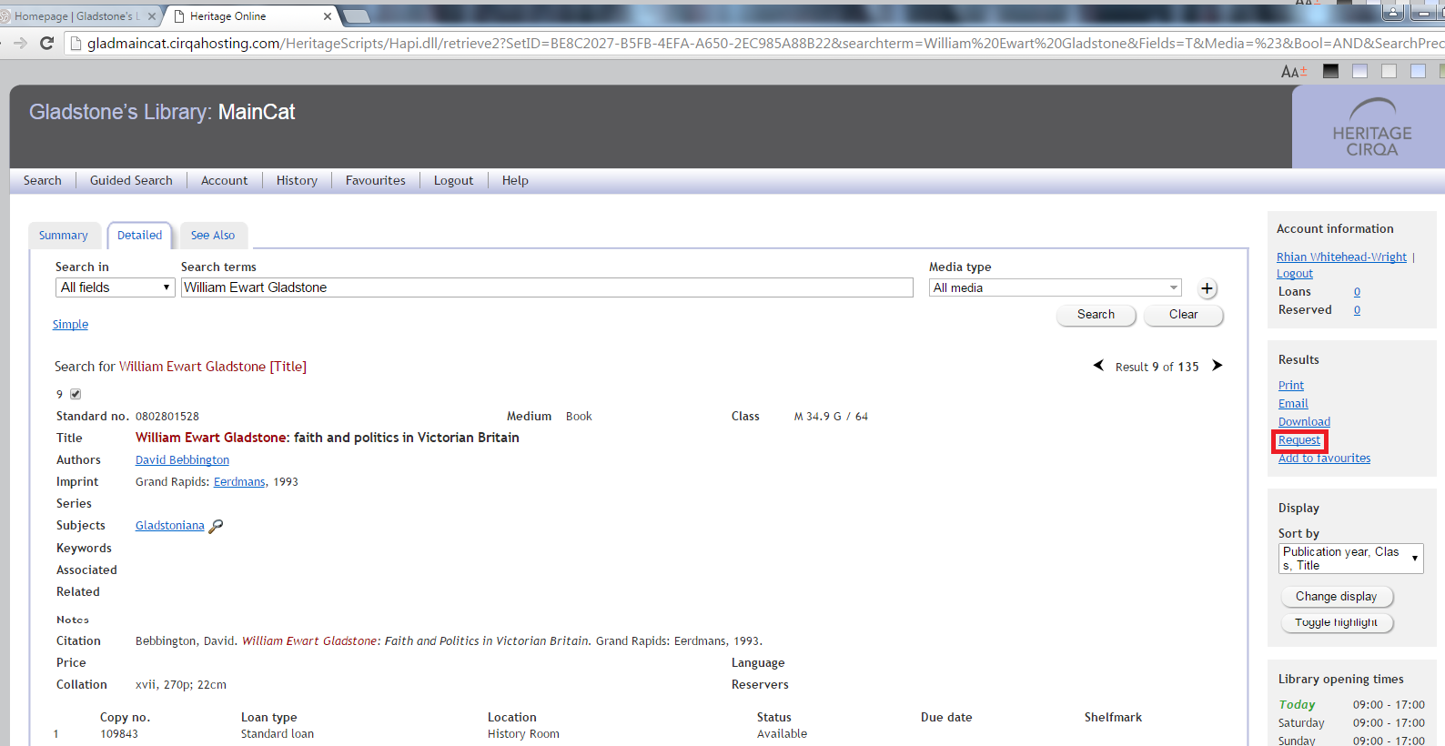This screenshot has height=746, width=1445.
Task: Open the Guided Search menu item
Action: (x=131, y=180)
